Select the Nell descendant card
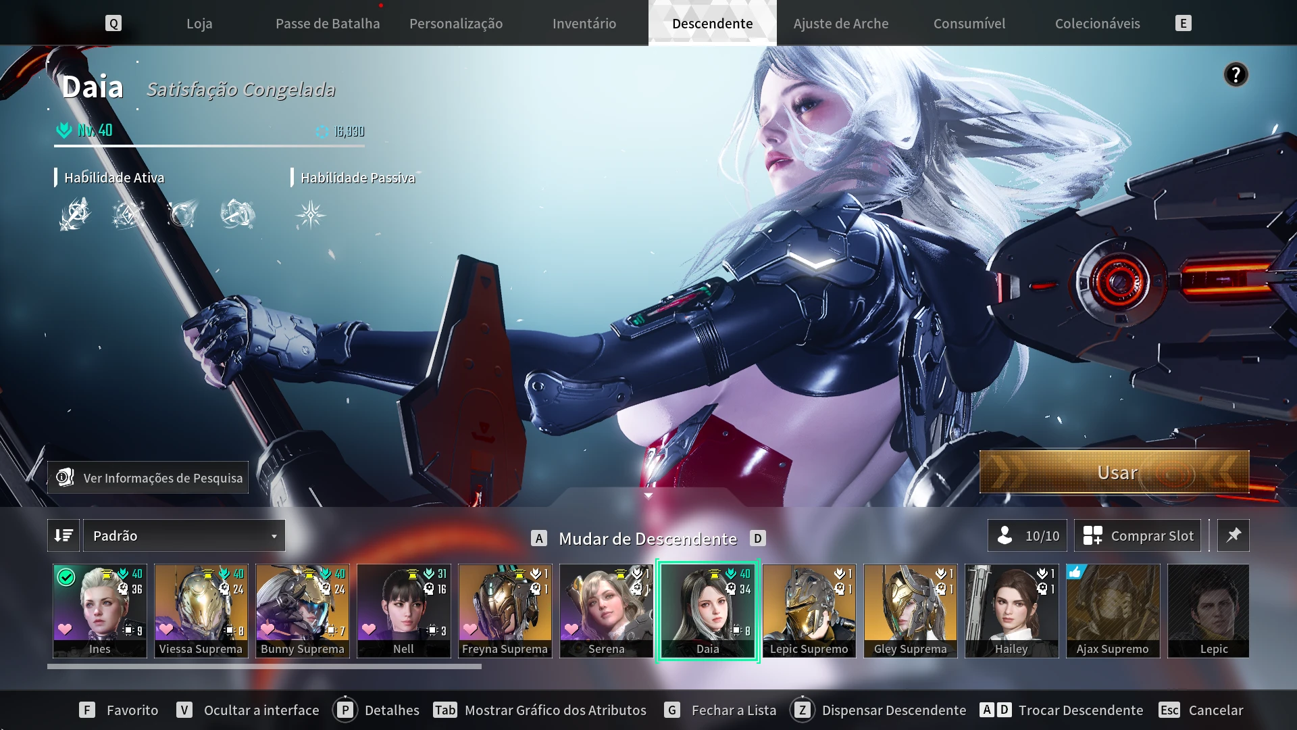 click(404, 611)
